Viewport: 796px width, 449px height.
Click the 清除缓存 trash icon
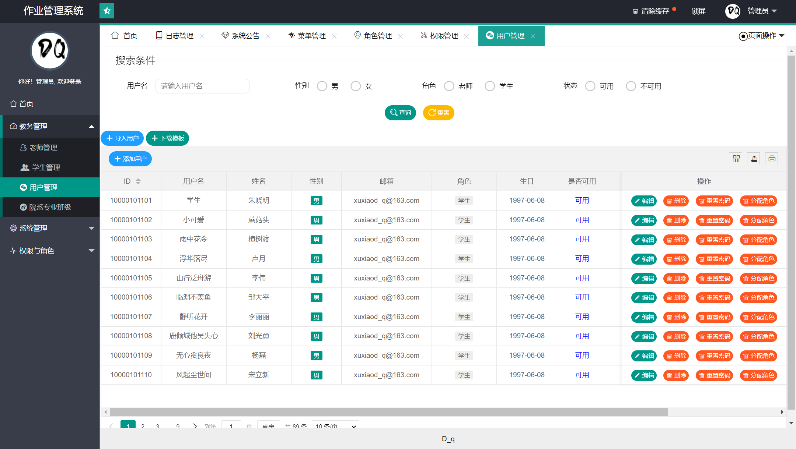(635, 11)
